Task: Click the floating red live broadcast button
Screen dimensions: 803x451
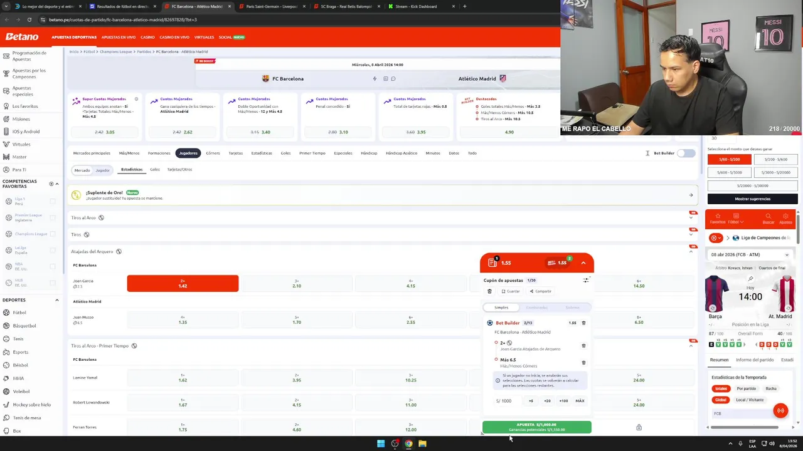Action: (x=780, y=411)
